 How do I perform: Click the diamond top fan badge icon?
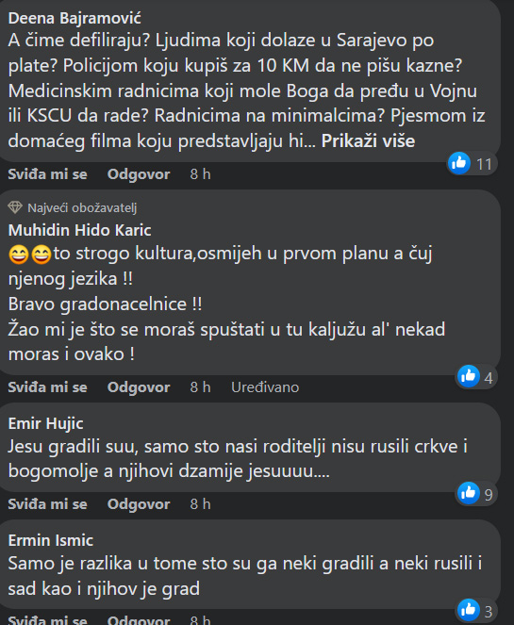15,207
